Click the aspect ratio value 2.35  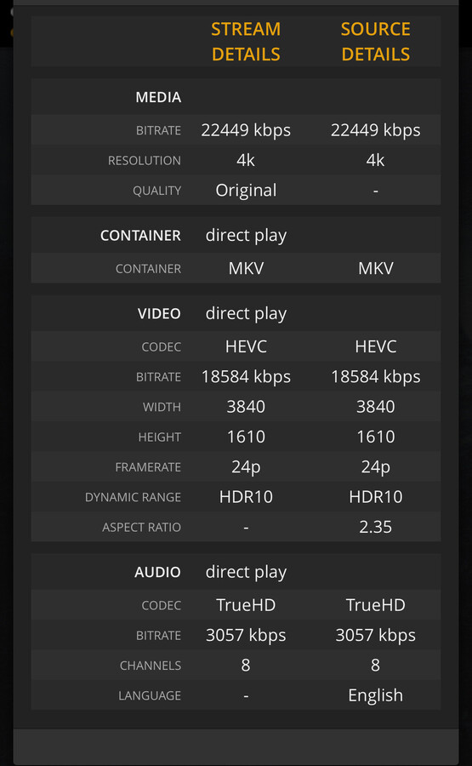(x=375, y=527)
